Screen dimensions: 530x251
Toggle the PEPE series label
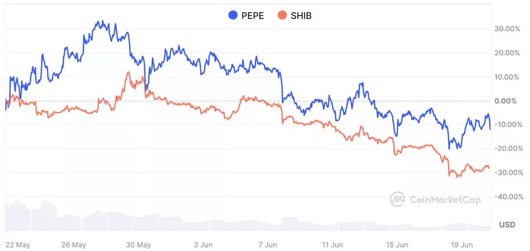252,15
